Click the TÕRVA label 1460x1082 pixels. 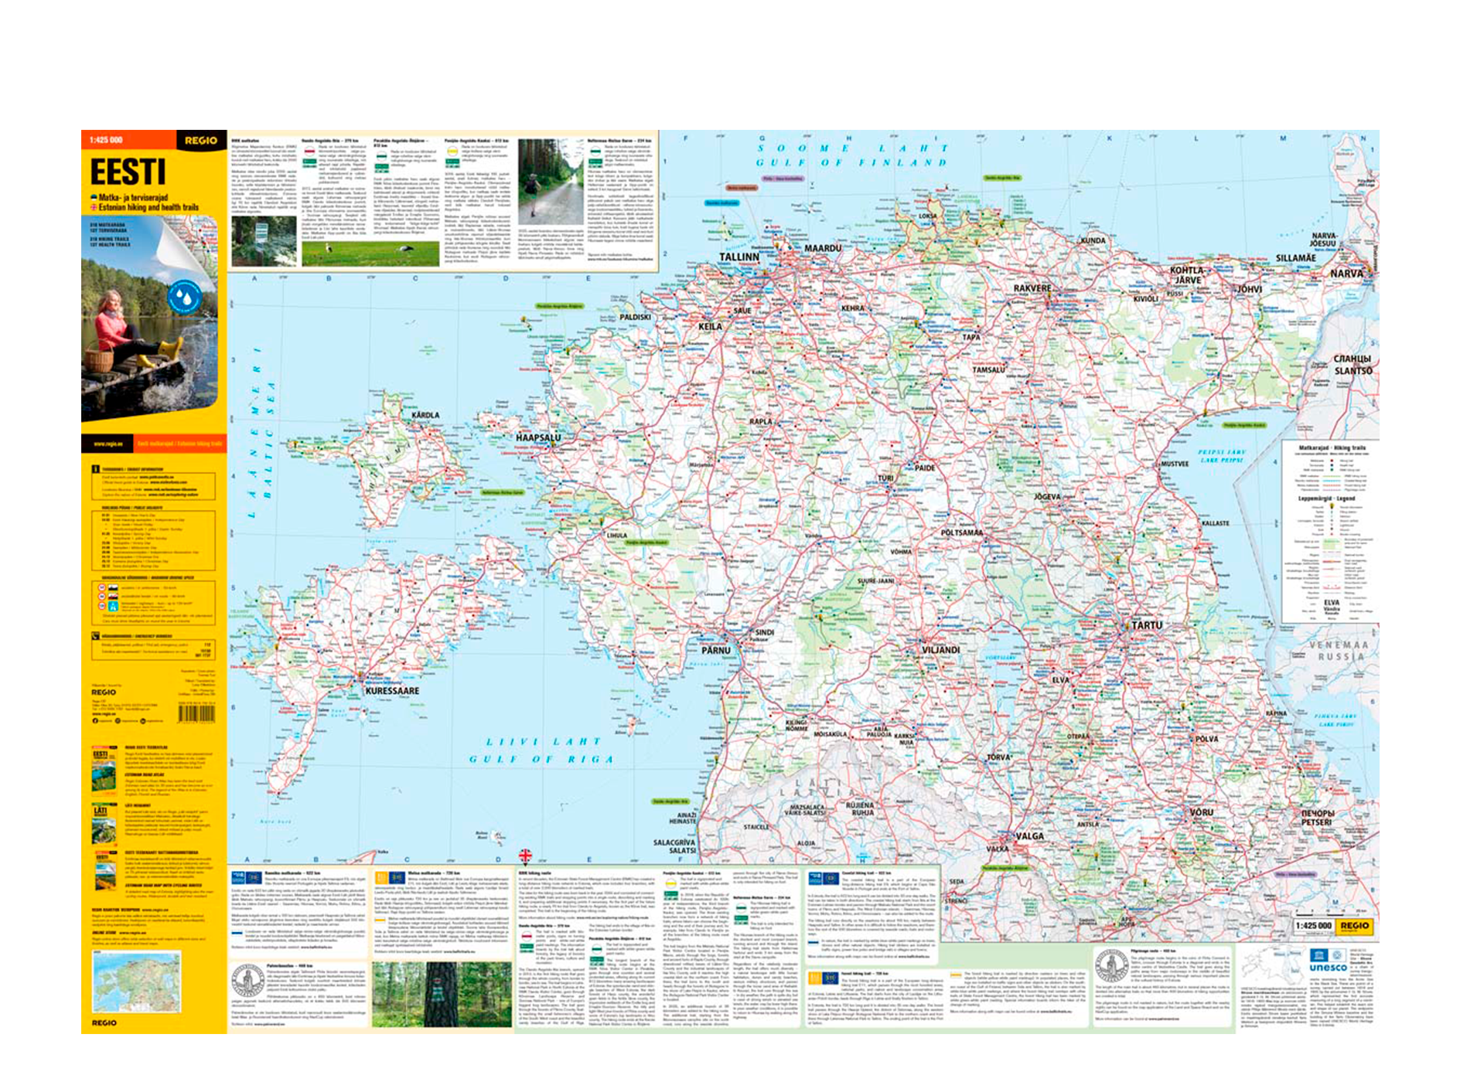pos(998,757)
